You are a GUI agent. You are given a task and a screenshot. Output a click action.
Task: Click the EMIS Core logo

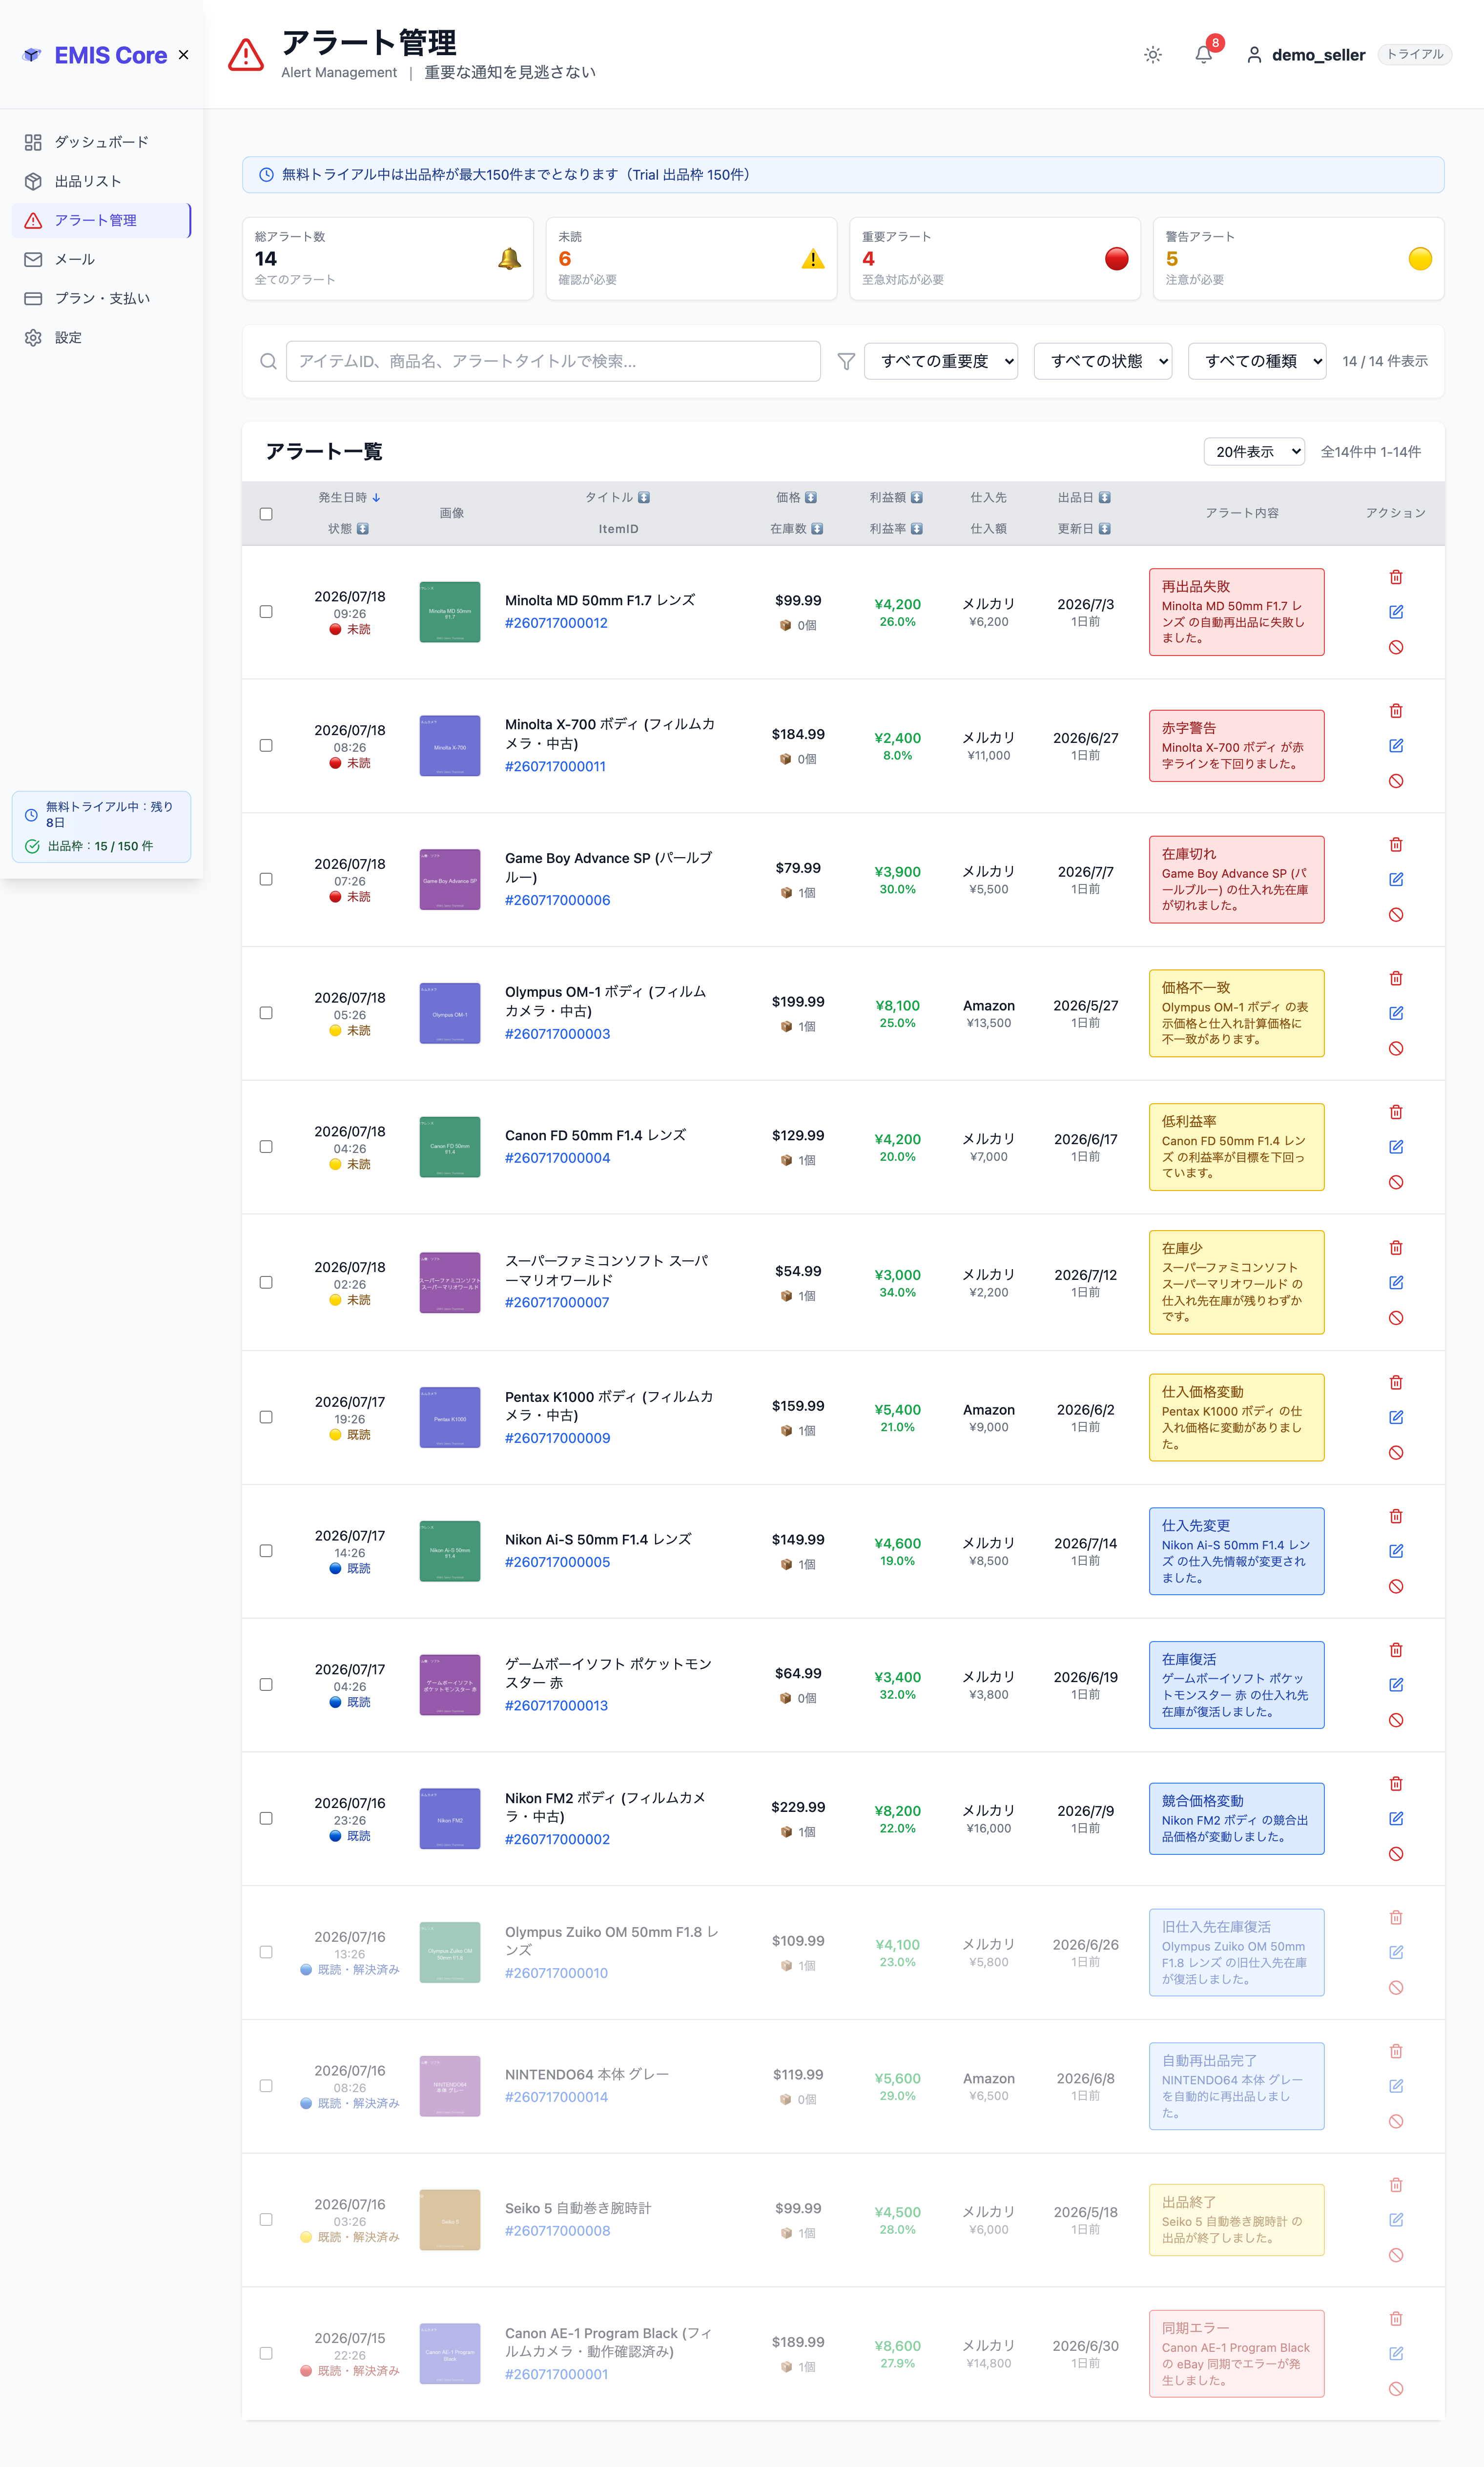pos(95,55)
